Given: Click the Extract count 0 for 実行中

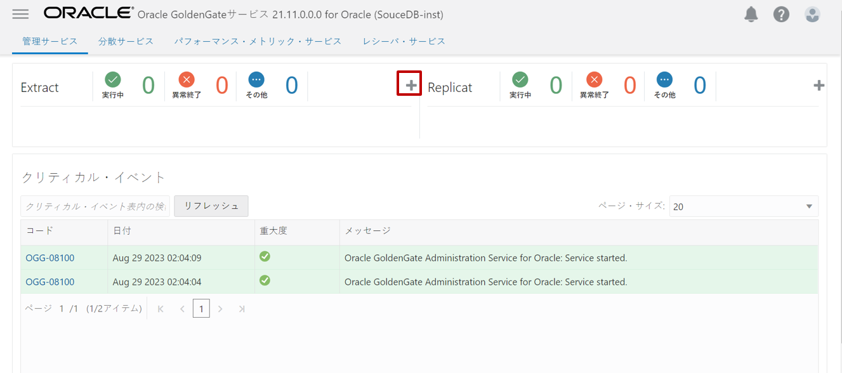Looking at the screenshot, I should pyautogui.click(x=148, y=85).
